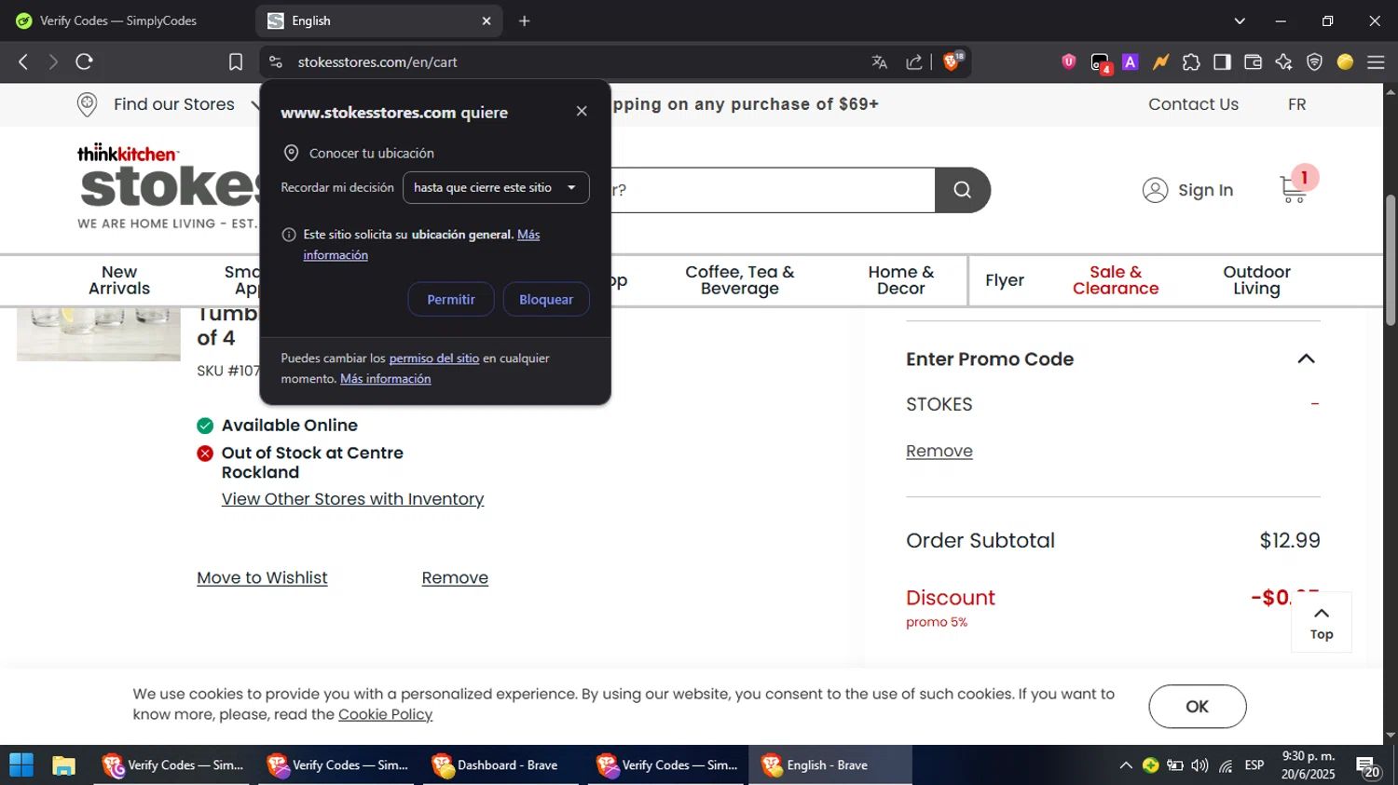This screenshot has width=1398, height=785.
Task: Click thinkkitchen Stokes logo
Action: (x=168, y=186)
